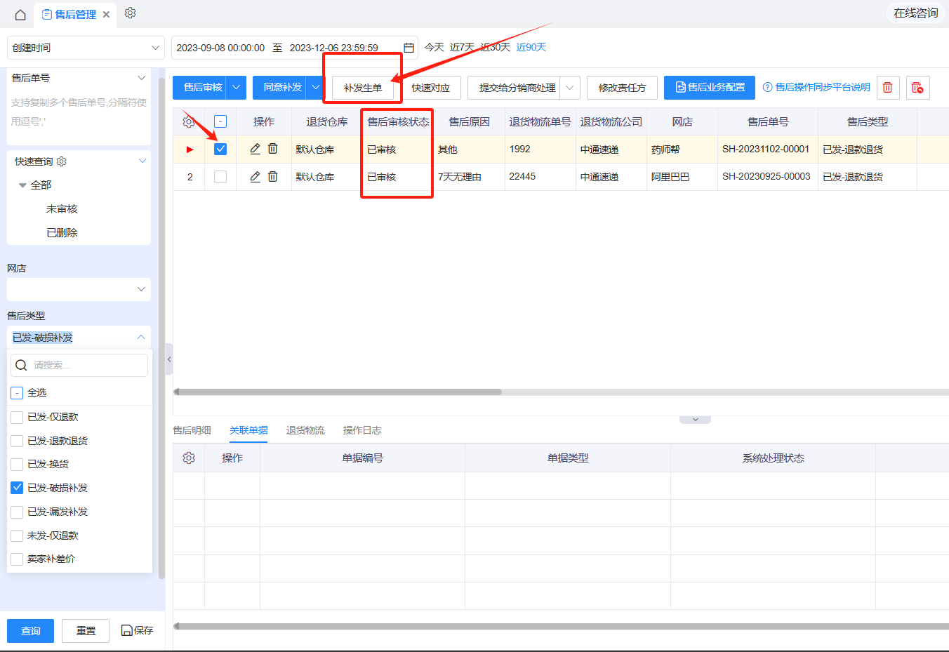Click the red trash delete button in toolbar
Viewport: 949px width, 652px height.
tap(887, 88)
